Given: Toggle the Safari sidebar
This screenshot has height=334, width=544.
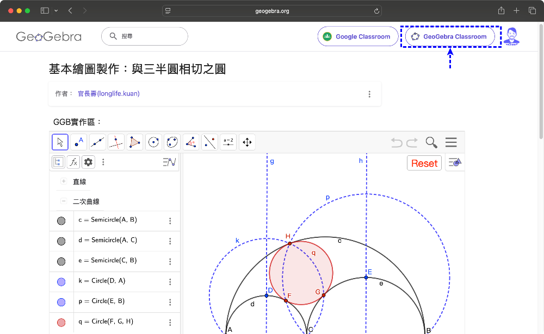Looking at the screenshot, I should (45, 11).
